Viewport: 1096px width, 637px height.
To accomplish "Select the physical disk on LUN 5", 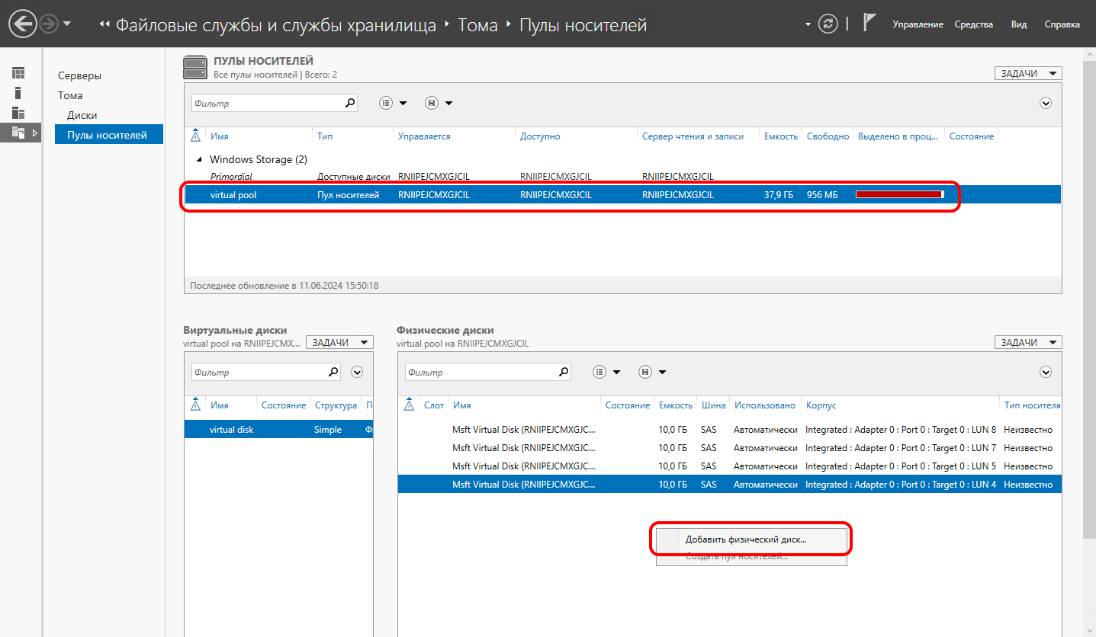I will 730,466.
